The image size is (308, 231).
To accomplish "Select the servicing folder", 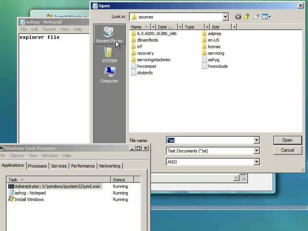I will coord(213,53).
